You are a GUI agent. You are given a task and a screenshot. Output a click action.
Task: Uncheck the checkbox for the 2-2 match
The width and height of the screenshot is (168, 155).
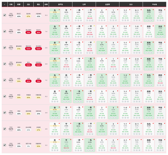(5, 145)
